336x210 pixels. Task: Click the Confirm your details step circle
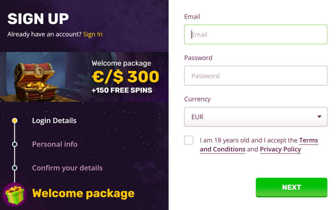14,168
